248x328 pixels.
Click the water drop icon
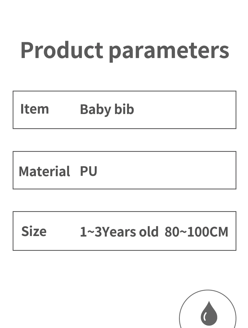coord(209,313)
